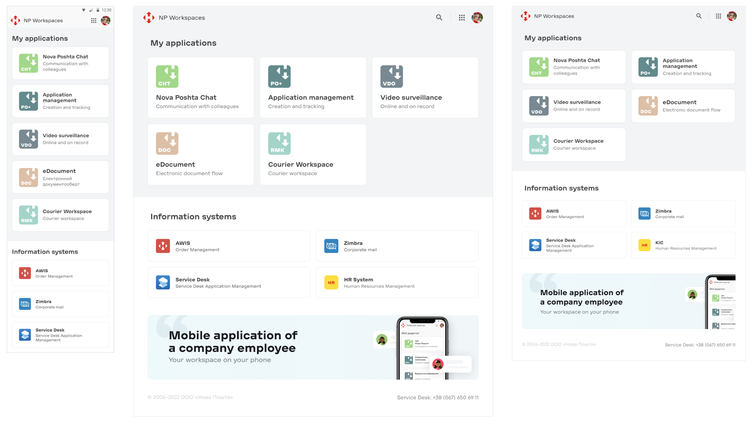The height and width of the screenshot is (425, 755).
Task: Open Zimbra card in right tablet layout
Action: coord(683,214)
